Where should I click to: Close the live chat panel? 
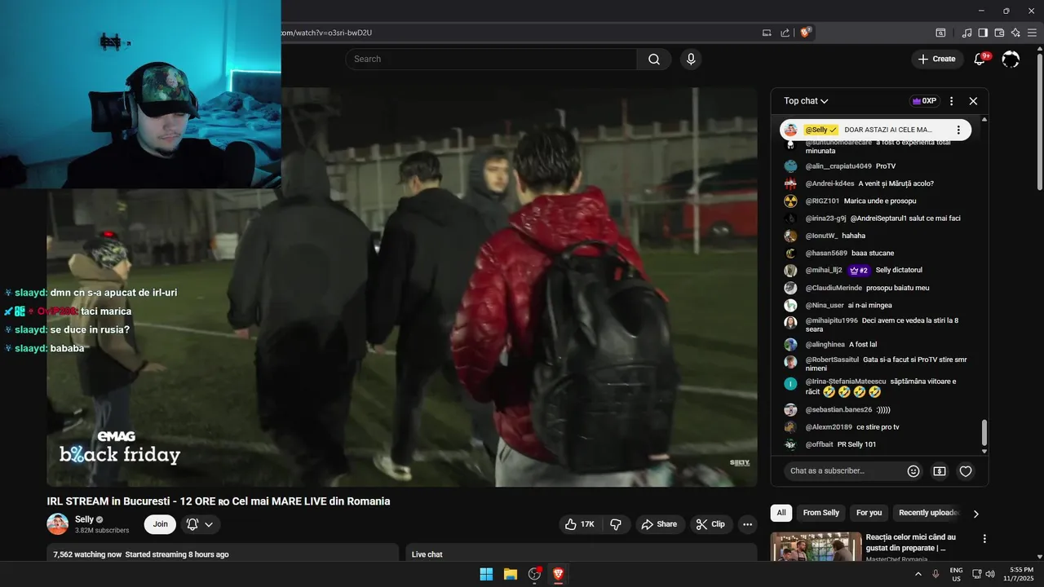tap(973, 101)
